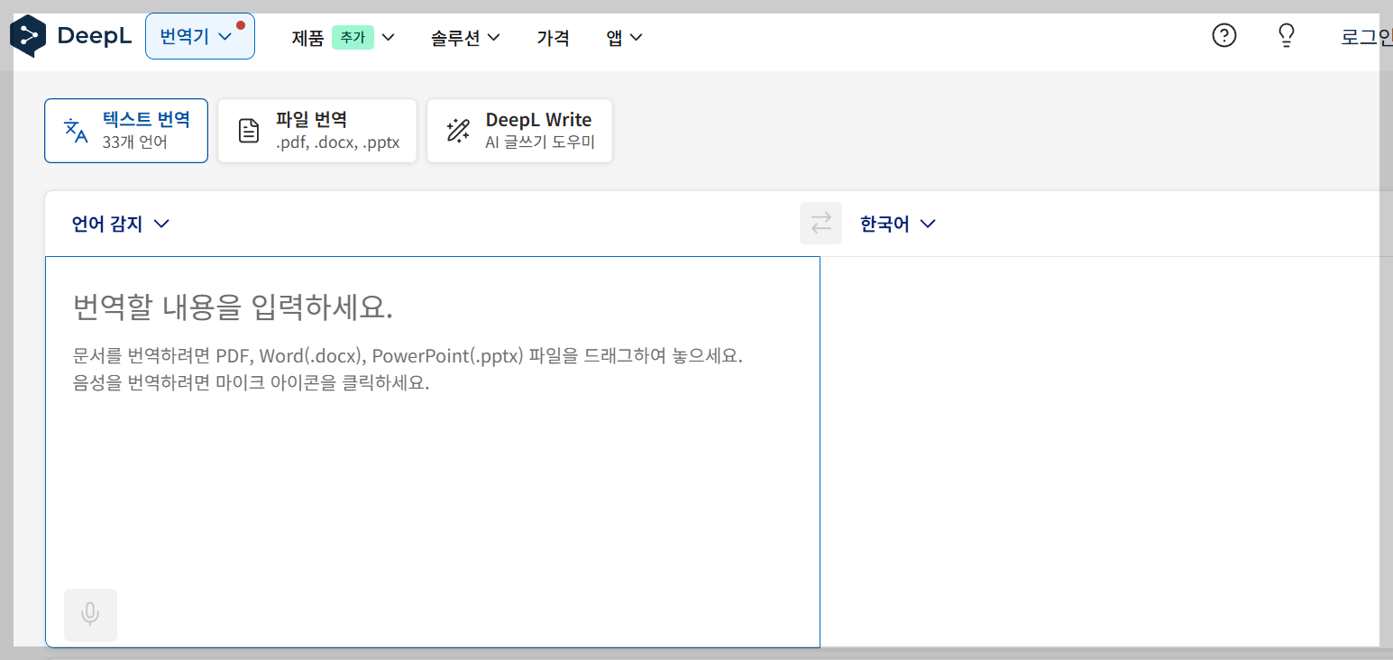Expand the 앱 menu
The image size is (1393, 660).
624,38
